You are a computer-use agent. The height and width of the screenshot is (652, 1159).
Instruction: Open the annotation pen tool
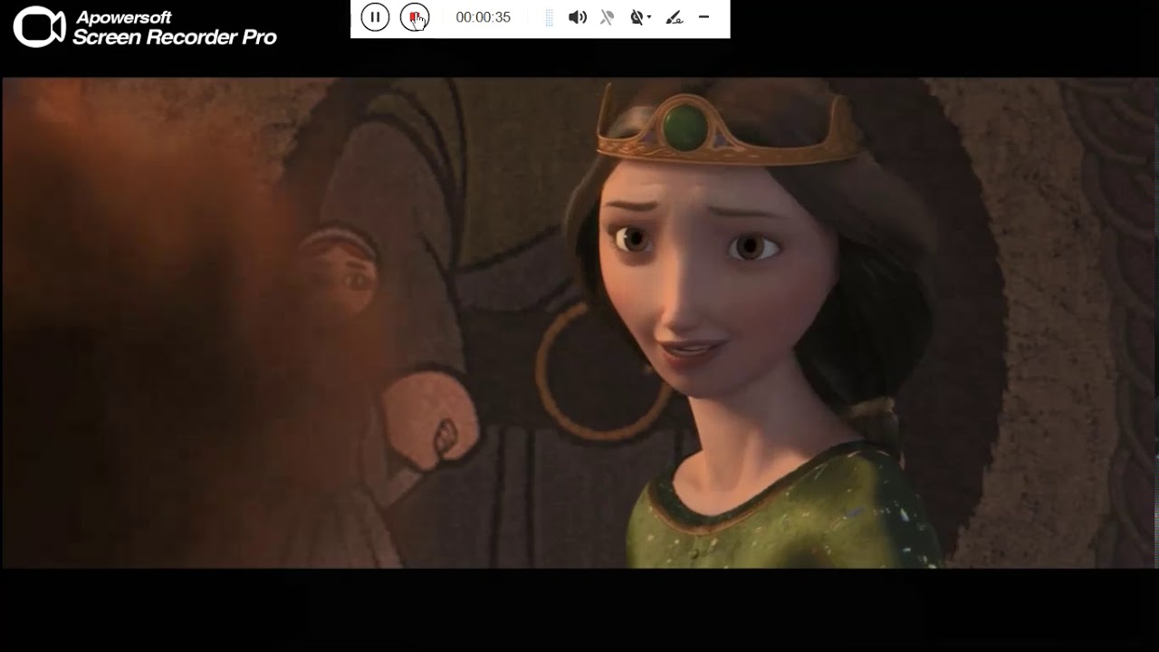coord(674,17)
